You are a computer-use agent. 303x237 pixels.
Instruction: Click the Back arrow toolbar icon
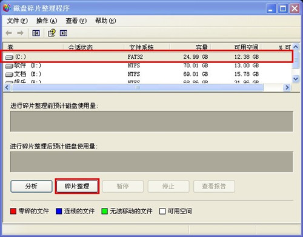tap(8, 33)
